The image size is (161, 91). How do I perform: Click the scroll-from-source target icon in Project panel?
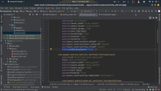click(x=30, y=15)
